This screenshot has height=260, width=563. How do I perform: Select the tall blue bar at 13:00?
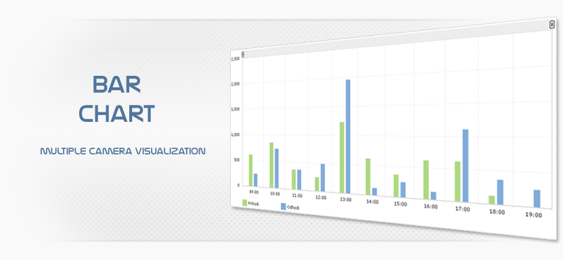pyautogui.click(x=348, y=137)
